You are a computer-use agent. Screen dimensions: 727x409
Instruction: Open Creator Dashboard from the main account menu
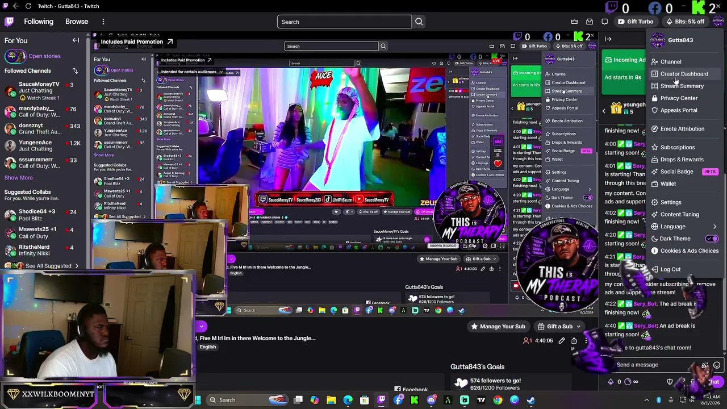pos(686,74)
